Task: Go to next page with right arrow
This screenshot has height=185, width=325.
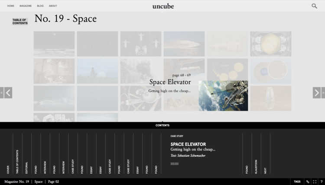Action: (317, 93)
